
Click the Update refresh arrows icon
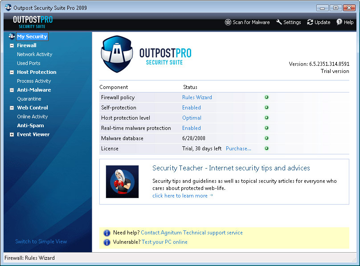click(310, 22)
